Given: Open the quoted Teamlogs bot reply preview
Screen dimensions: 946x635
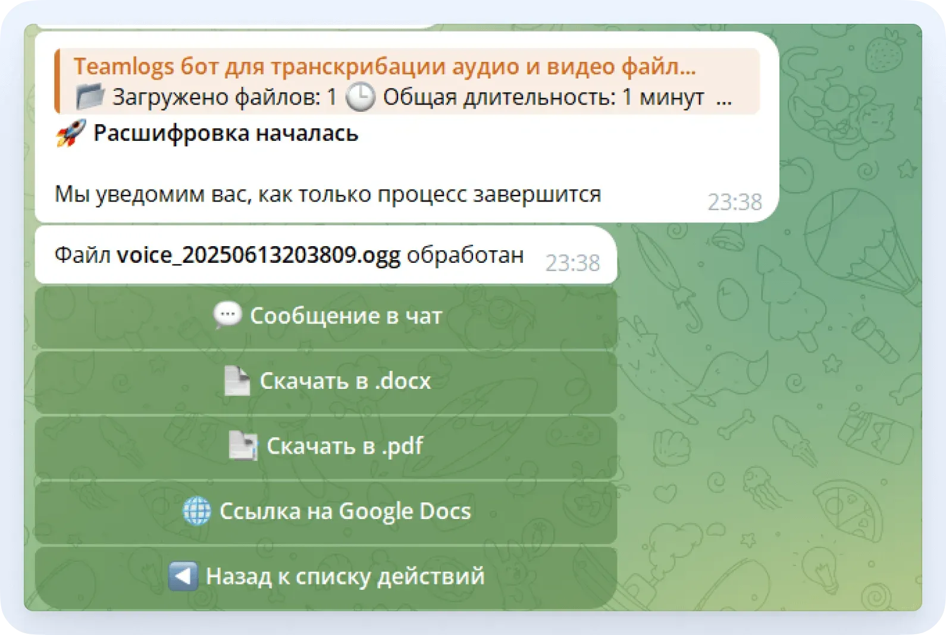Looking at the screenshot, I should click(407, 81).
